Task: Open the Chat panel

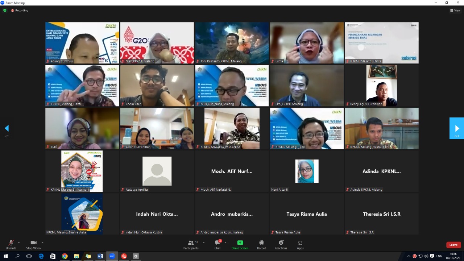Action: [x=217, y=245]
